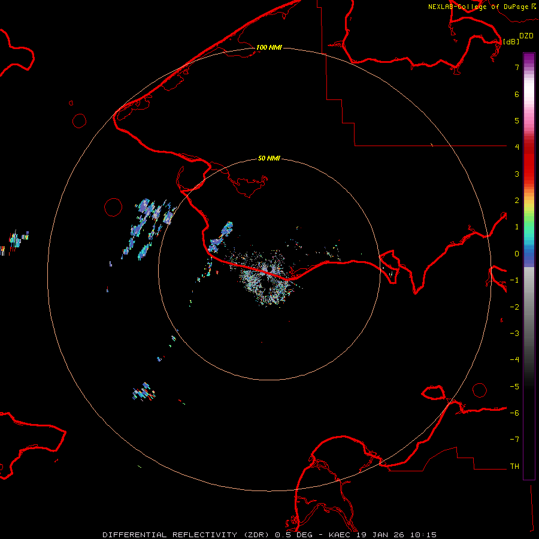Click the 0.5 DEG elevation angle text

click(x=293, y=535)
